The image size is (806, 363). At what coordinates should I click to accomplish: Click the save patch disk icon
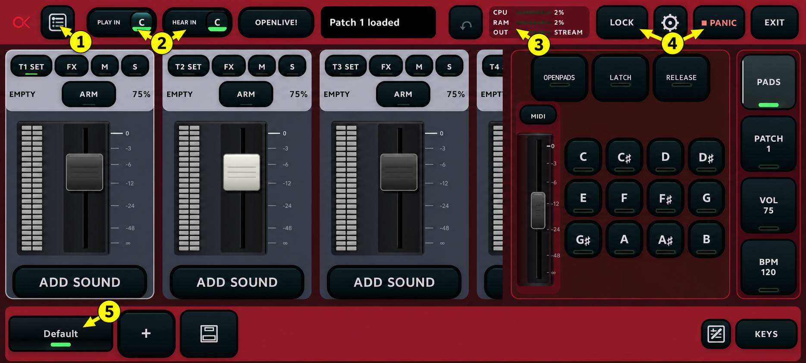click(209, 334)
